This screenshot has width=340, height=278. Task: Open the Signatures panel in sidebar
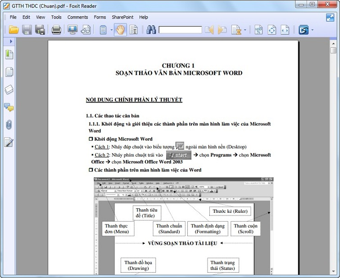click(9, 142)
